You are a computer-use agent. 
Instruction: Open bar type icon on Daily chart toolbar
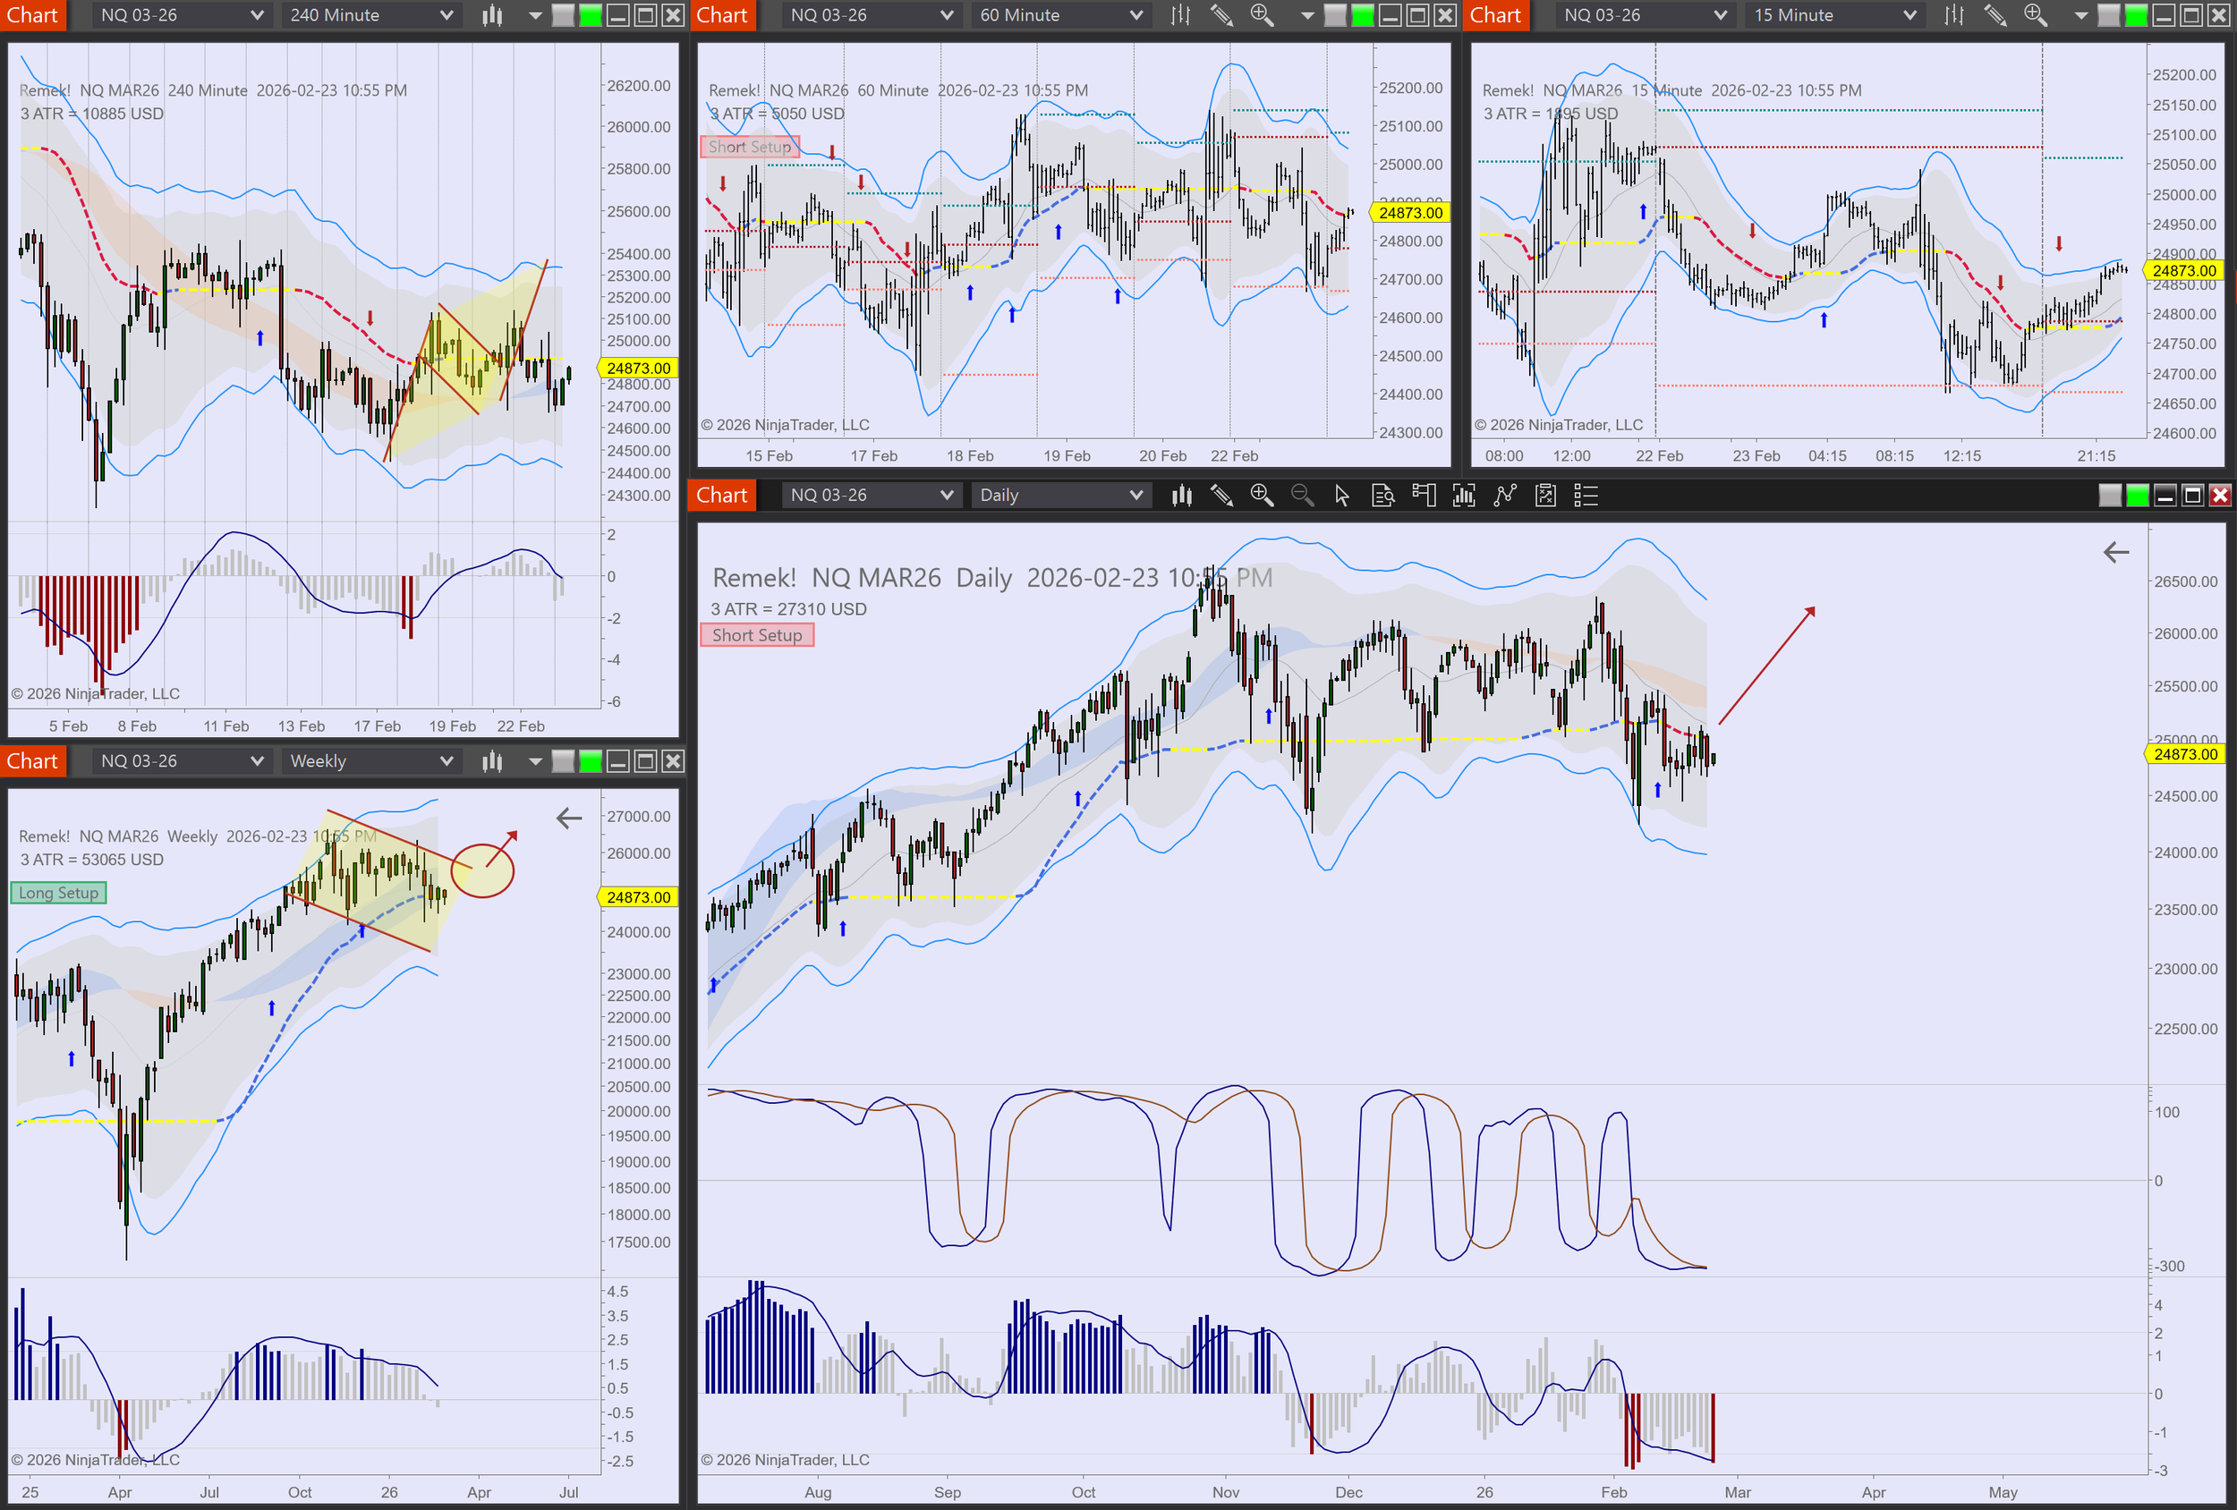(1181, 496)
